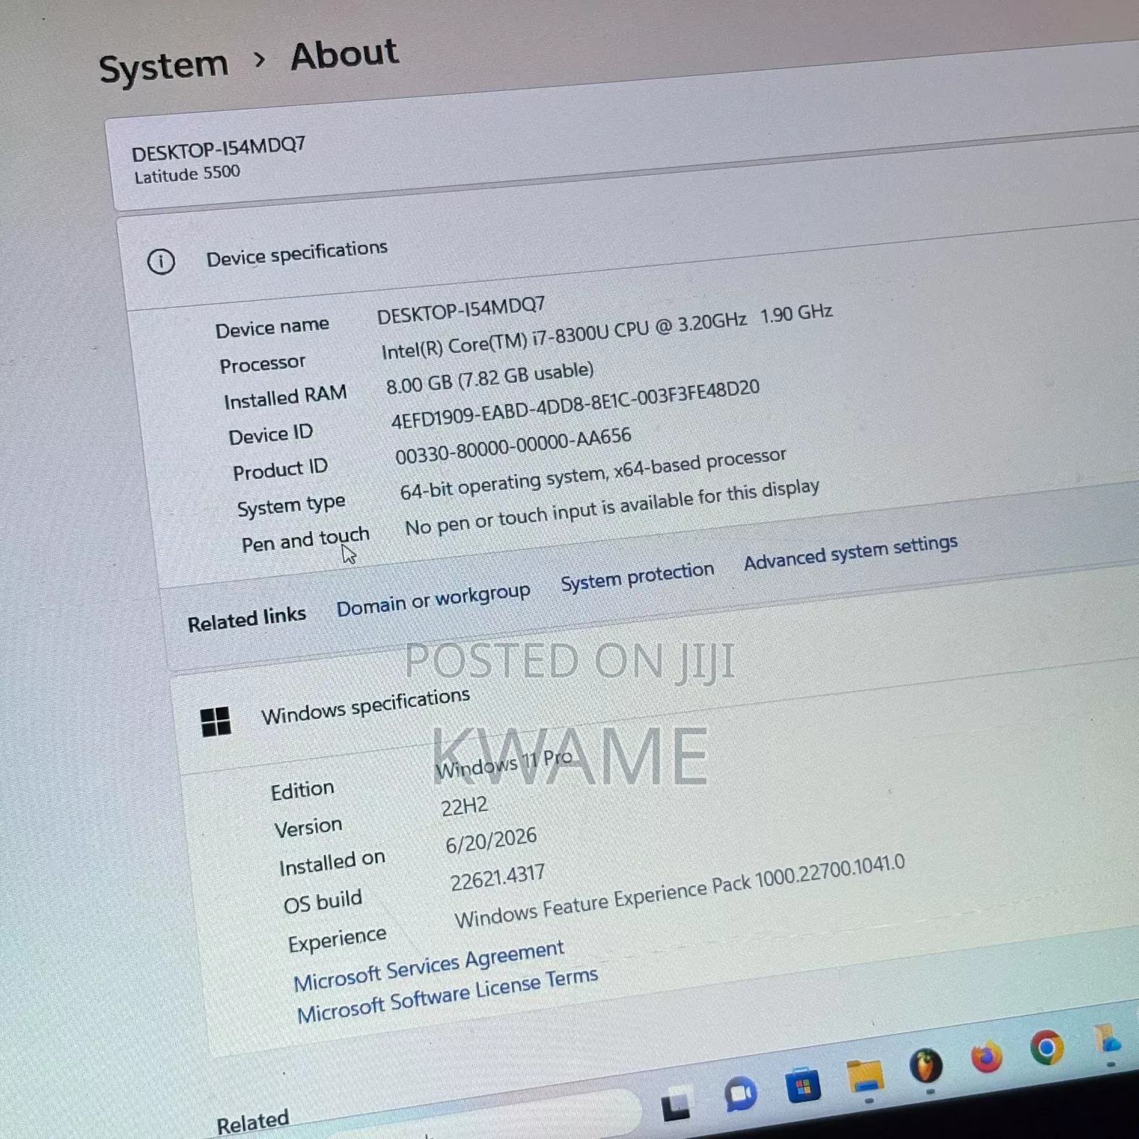The height and width of the screenshot is (1139, 1139).
Task: Go back to System in the breadcrumb
Action: tap(164, 67)
